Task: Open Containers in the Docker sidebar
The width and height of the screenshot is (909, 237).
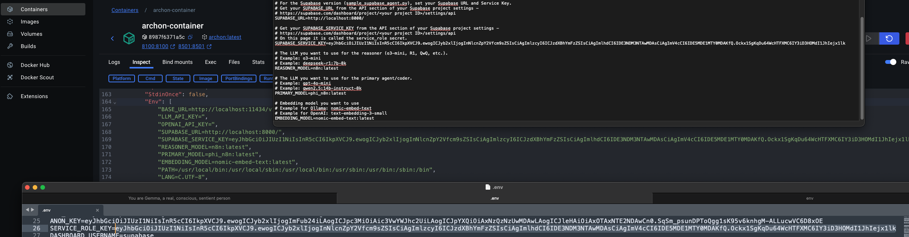Action: point(43,9)
